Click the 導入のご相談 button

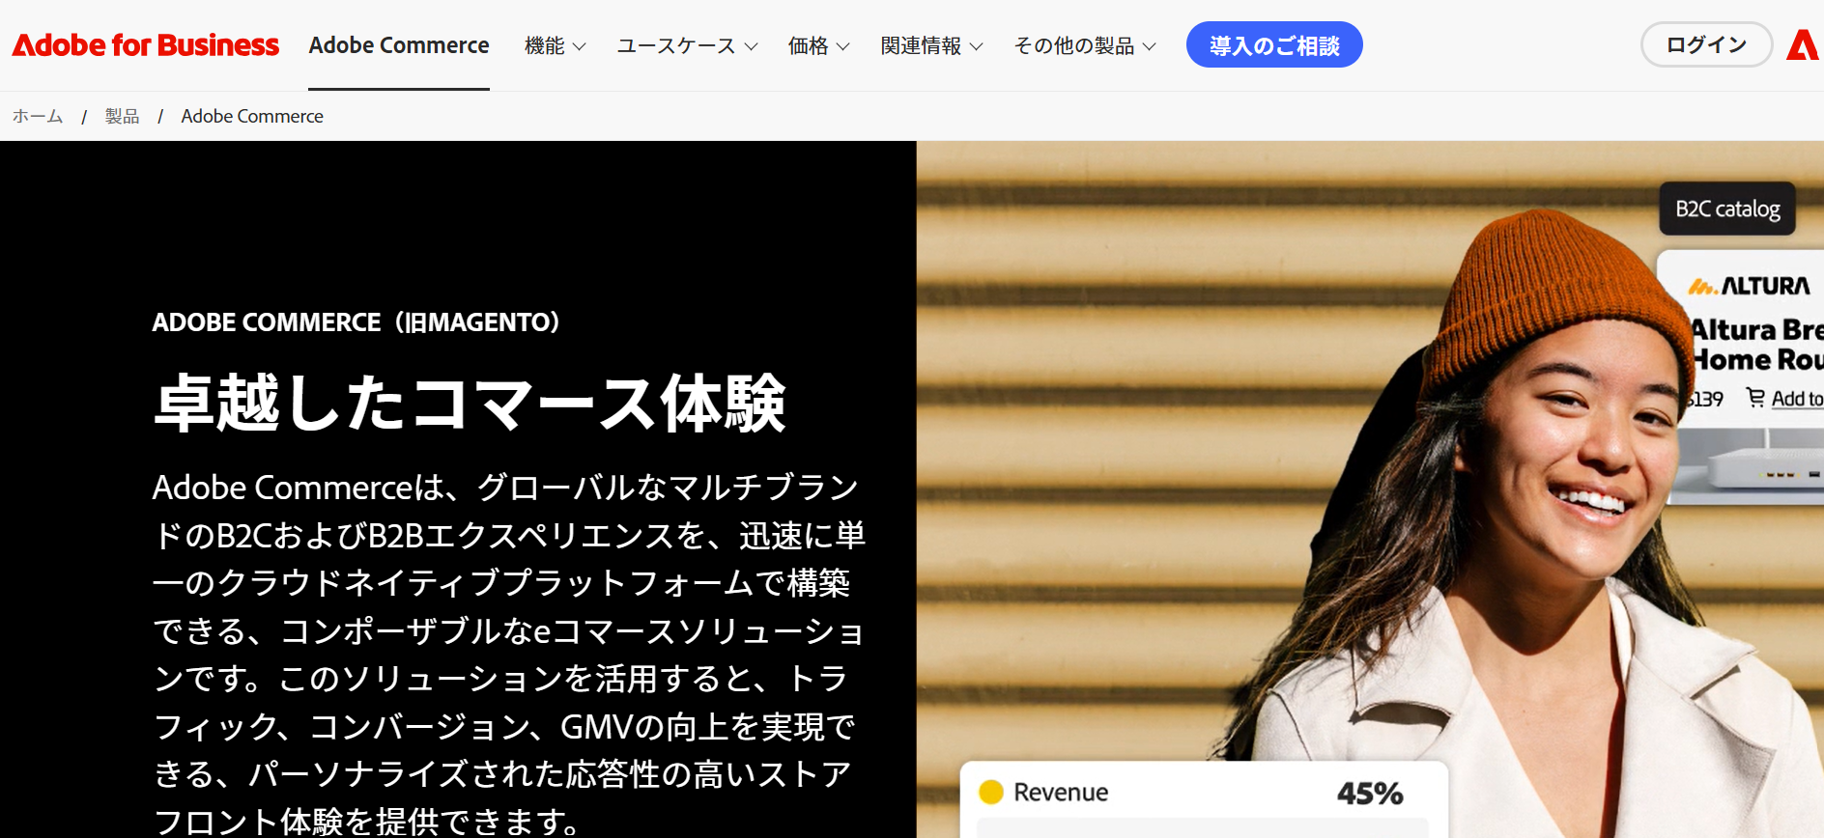tap(1274, 44)
